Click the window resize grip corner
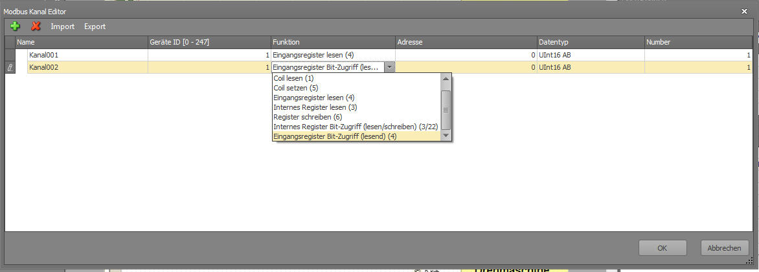The image size is (759, 272). [x=751, y=262]
